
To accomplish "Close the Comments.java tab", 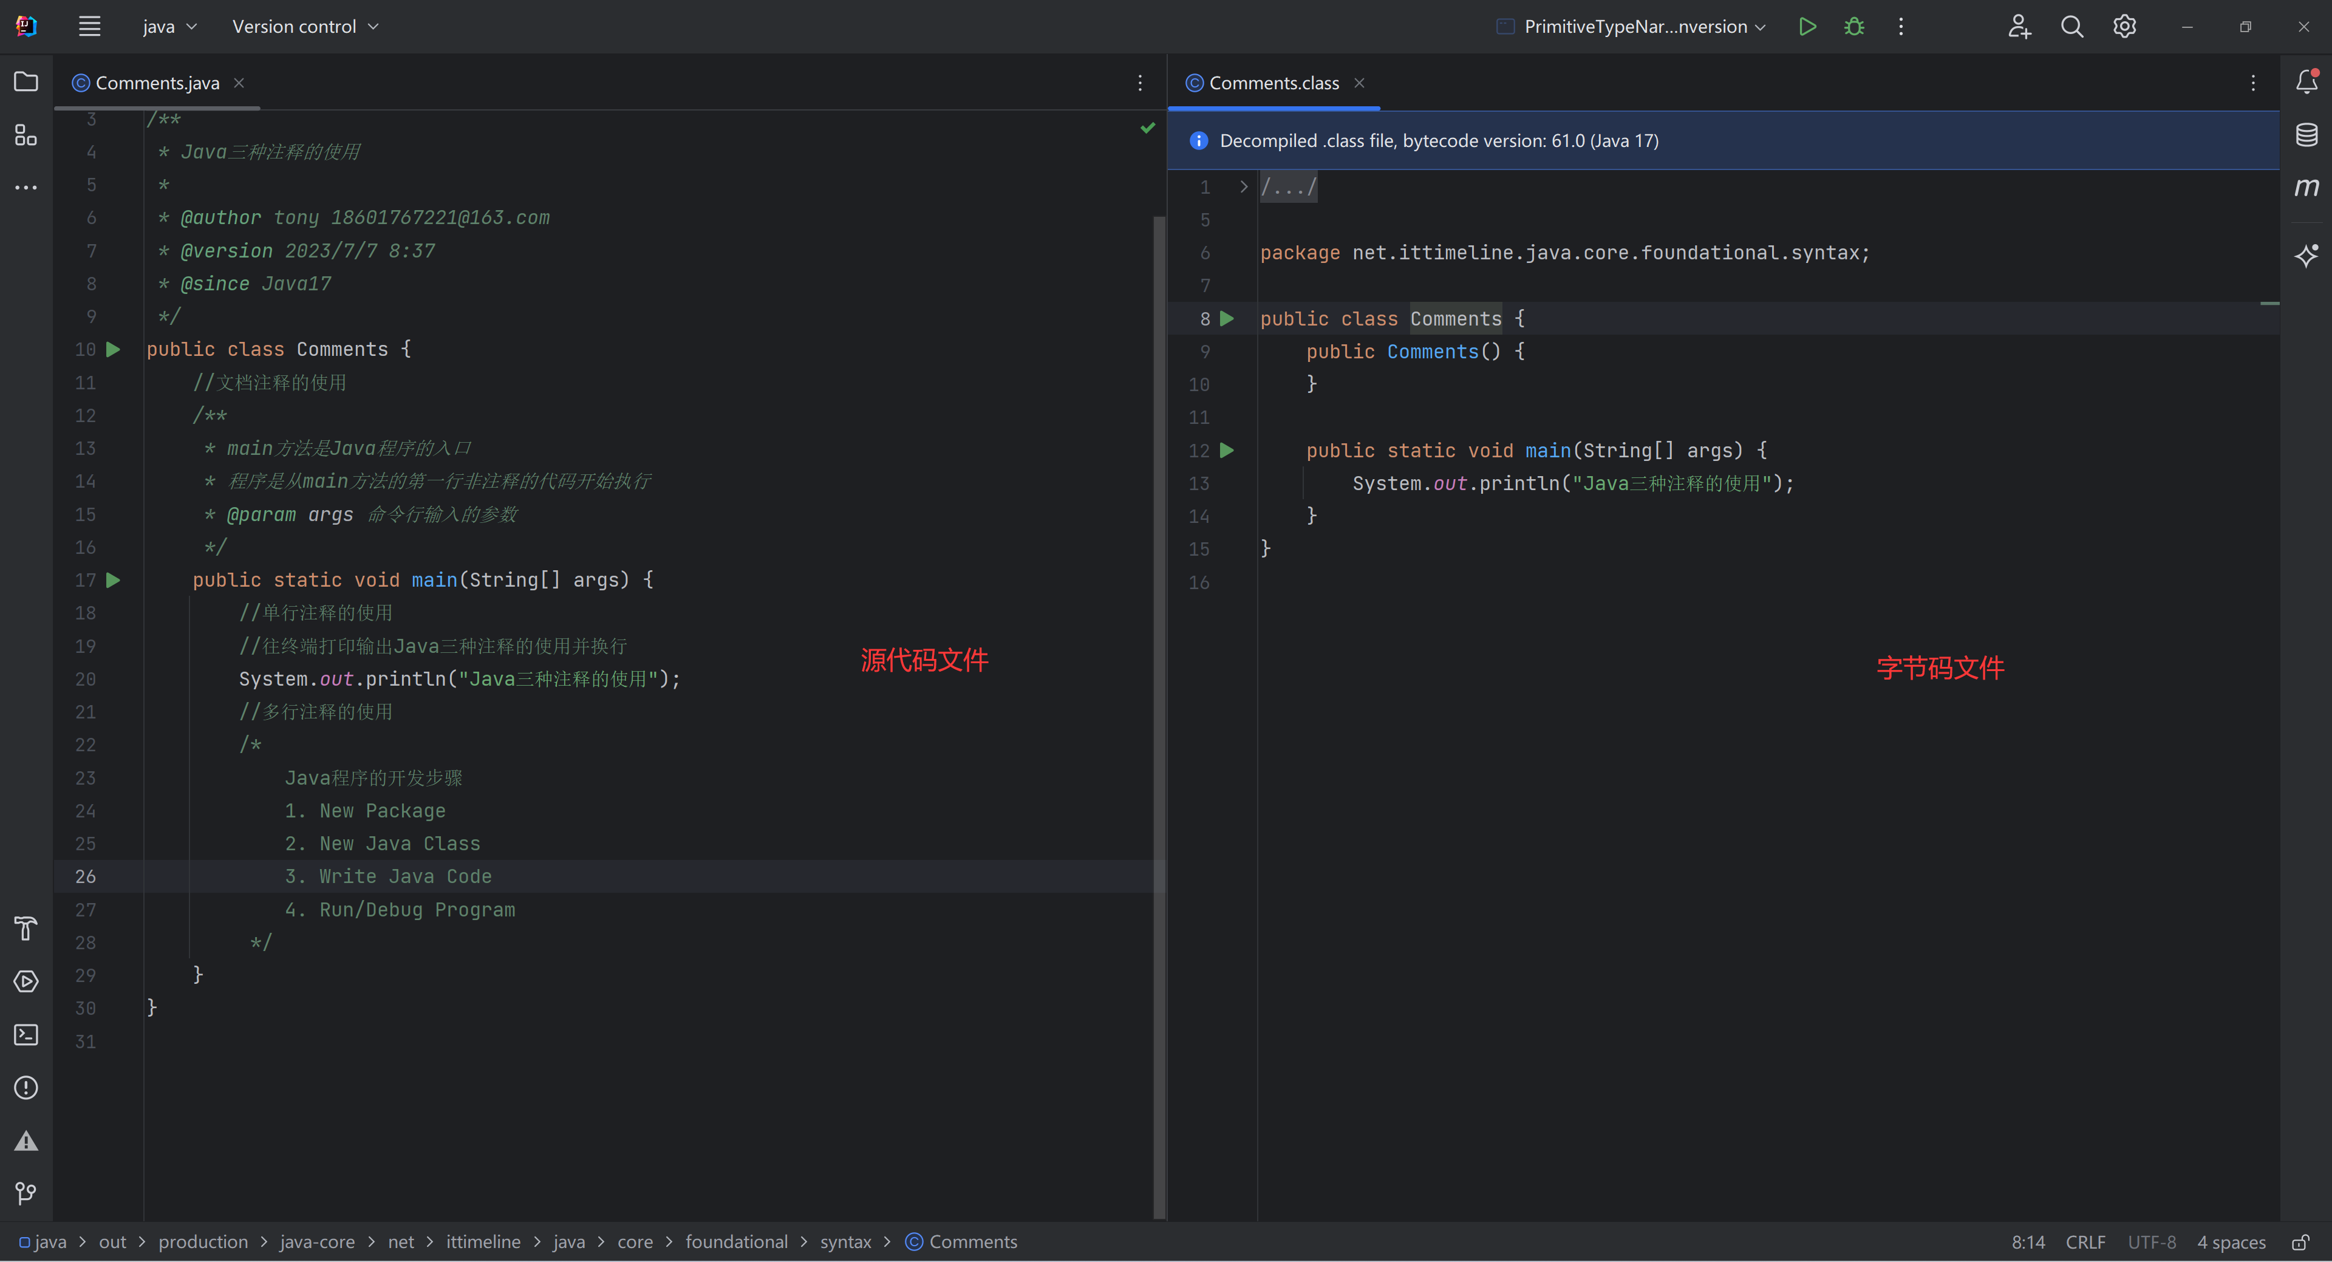I will [x=239, y=83].
